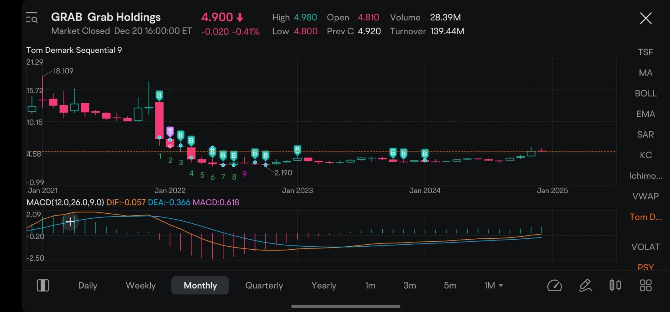
Task: Open the speedometer quick-settings icon
Action: click(554, 286)
